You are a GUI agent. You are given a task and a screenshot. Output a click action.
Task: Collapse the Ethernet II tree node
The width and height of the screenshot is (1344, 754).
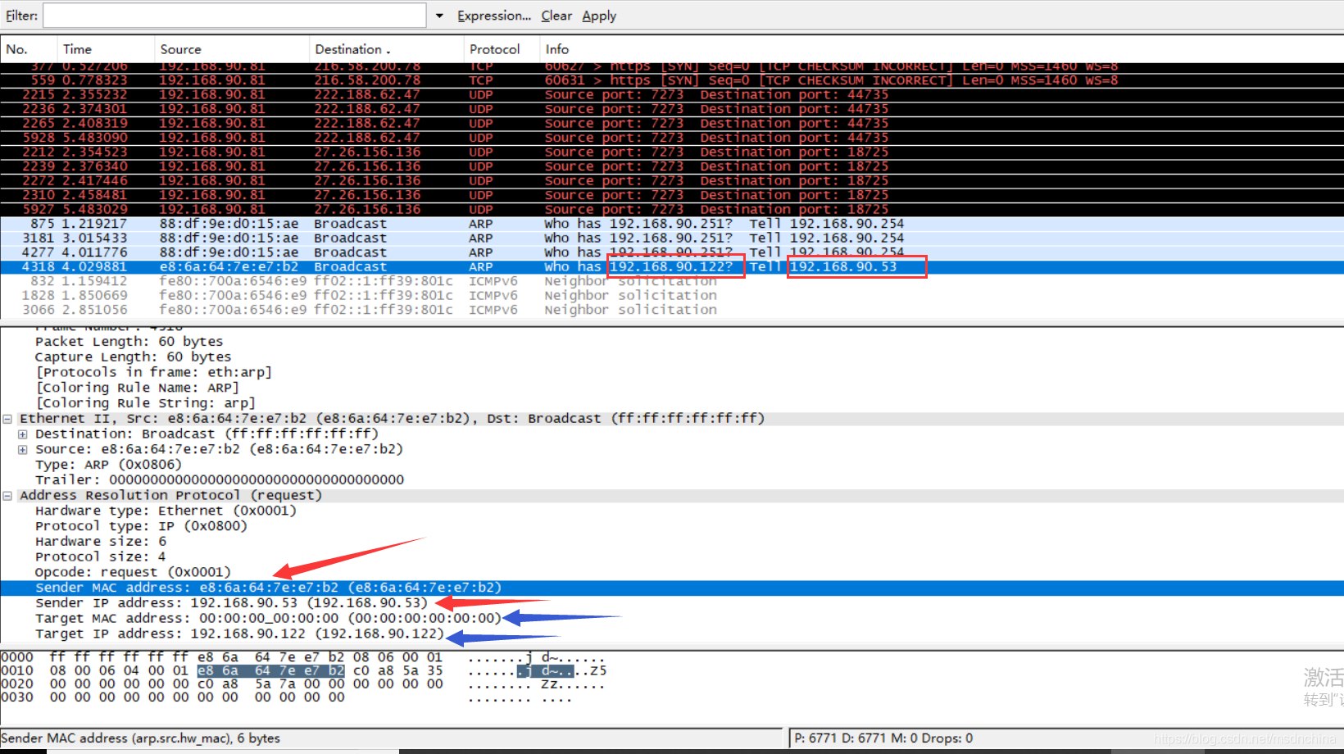click(7, 419)
